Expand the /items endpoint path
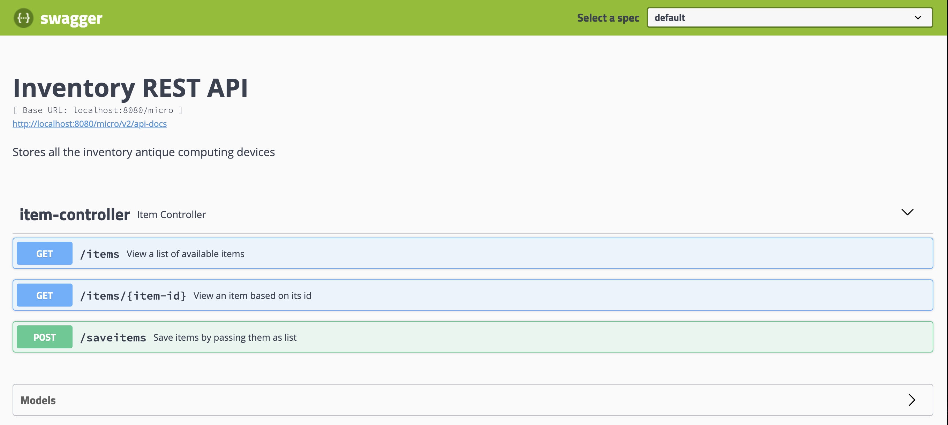The image size is (948, 425). pos(100,254)
